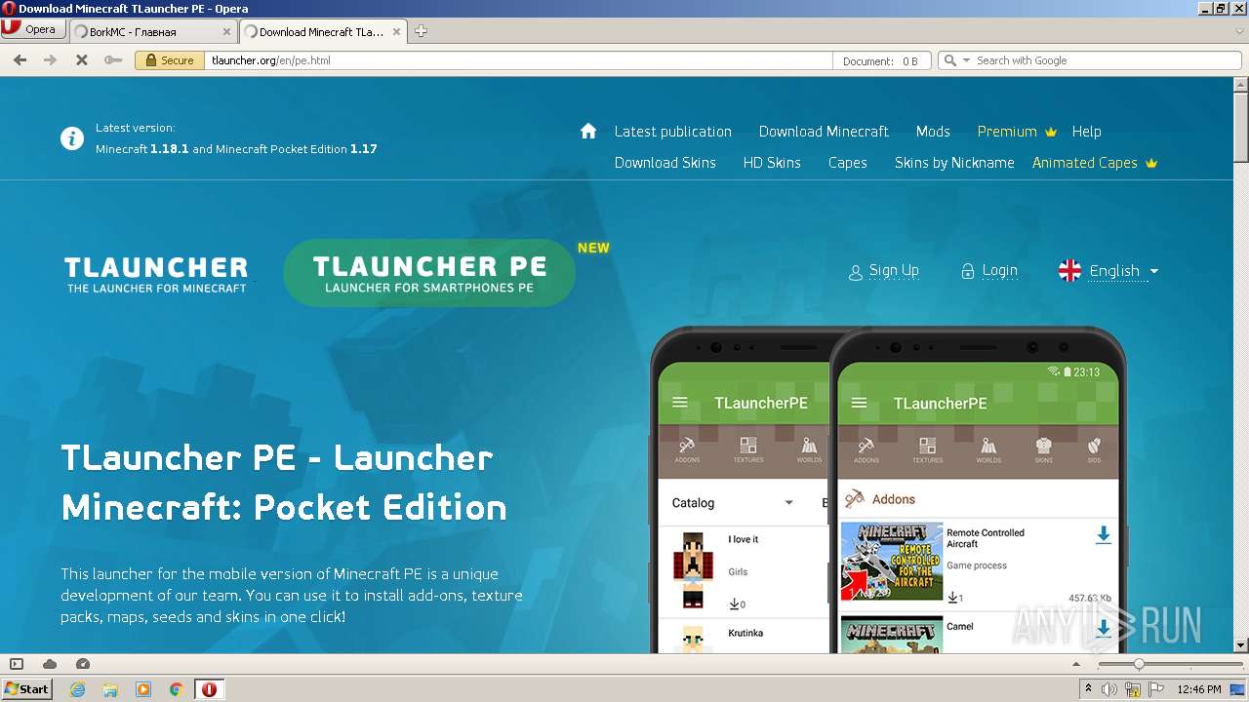
Task: Open the Opera Turbo status icon
Action: click(83, 664)
